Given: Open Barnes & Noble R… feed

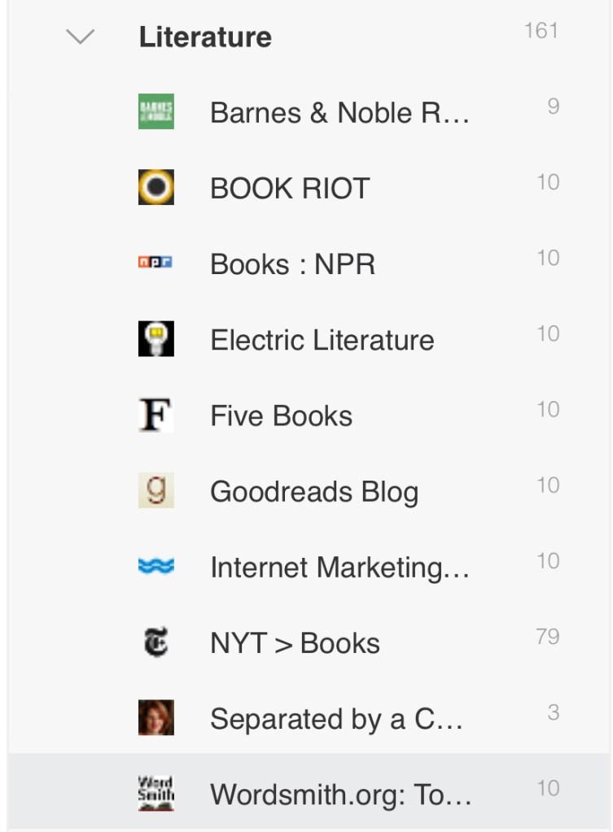Looking at the screenshot, I should tap(339, 112).
